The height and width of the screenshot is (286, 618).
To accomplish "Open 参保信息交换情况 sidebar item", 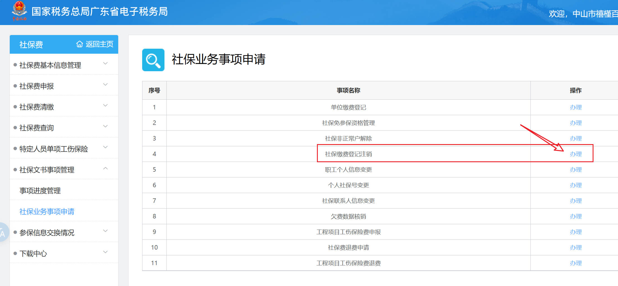I will click(47, 233).
